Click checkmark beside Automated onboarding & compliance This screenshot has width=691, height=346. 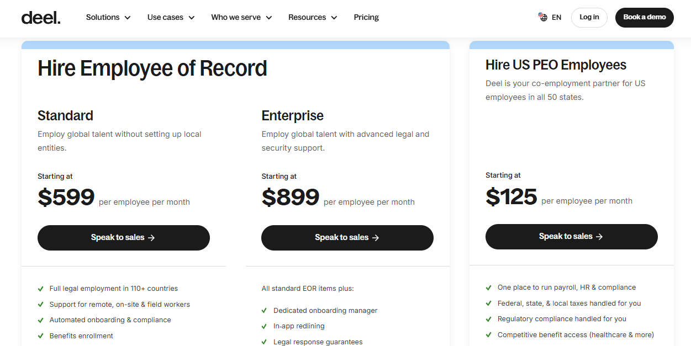coord(40,320)
